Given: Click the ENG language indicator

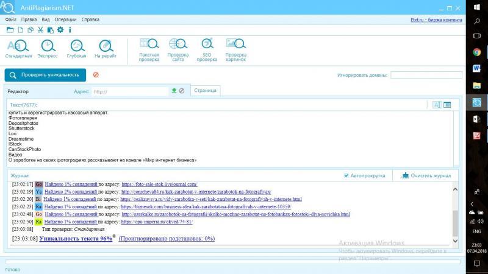Looking at the screenshot, I should click(x=476, y=231).
